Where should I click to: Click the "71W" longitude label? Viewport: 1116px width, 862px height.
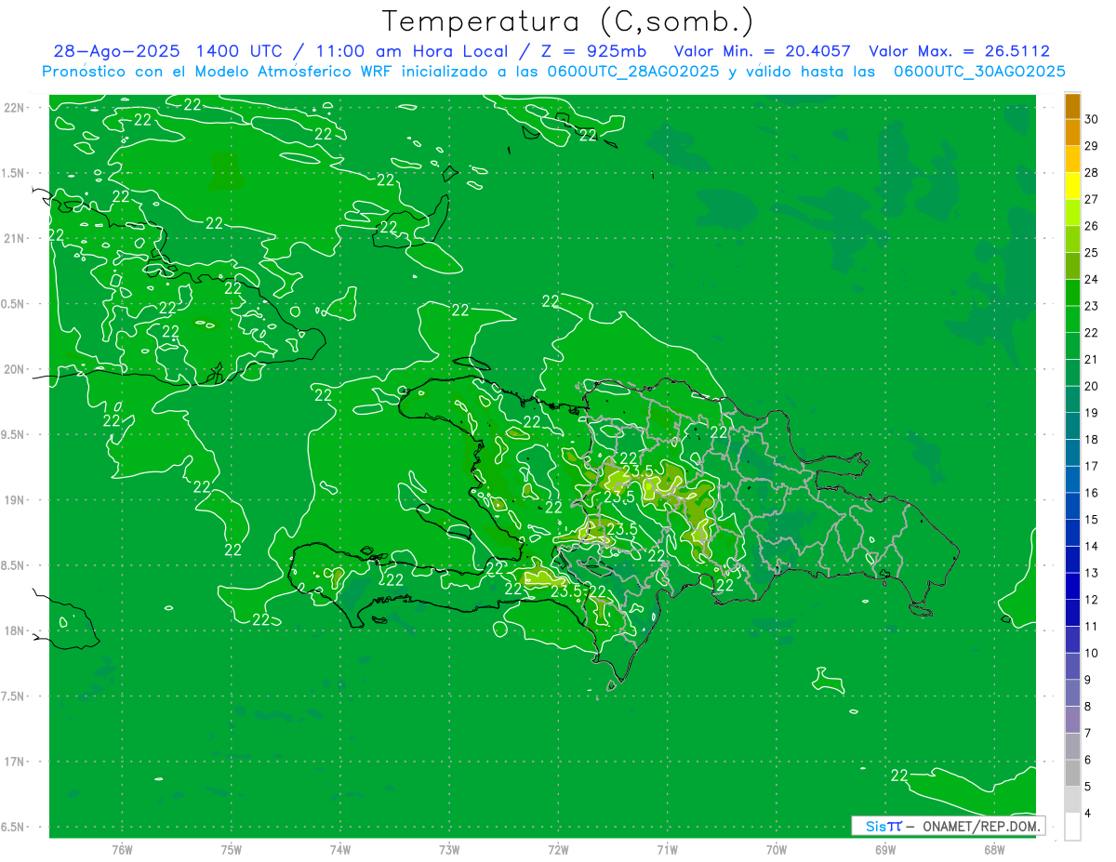(667, 850)
